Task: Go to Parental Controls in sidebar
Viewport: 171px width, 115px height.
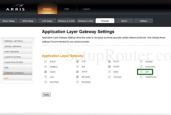Action: click(14, 73)
